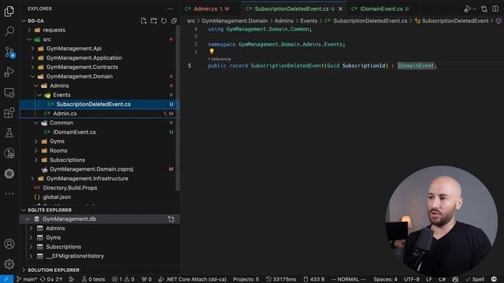
Task: Click the '1 reference' code lens
Action: tap(219, 59)
